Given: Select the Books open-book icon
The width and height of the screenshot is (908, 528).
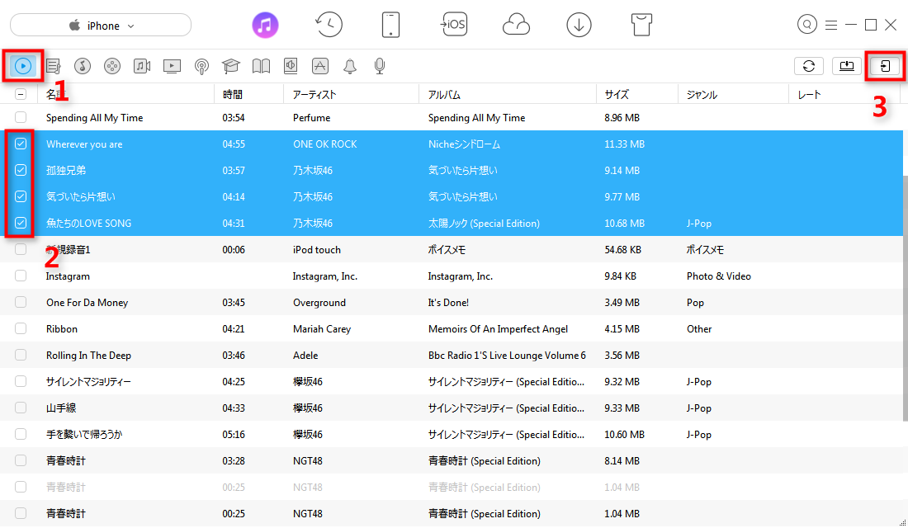Looking at the screenshot, I should (261, 66).
